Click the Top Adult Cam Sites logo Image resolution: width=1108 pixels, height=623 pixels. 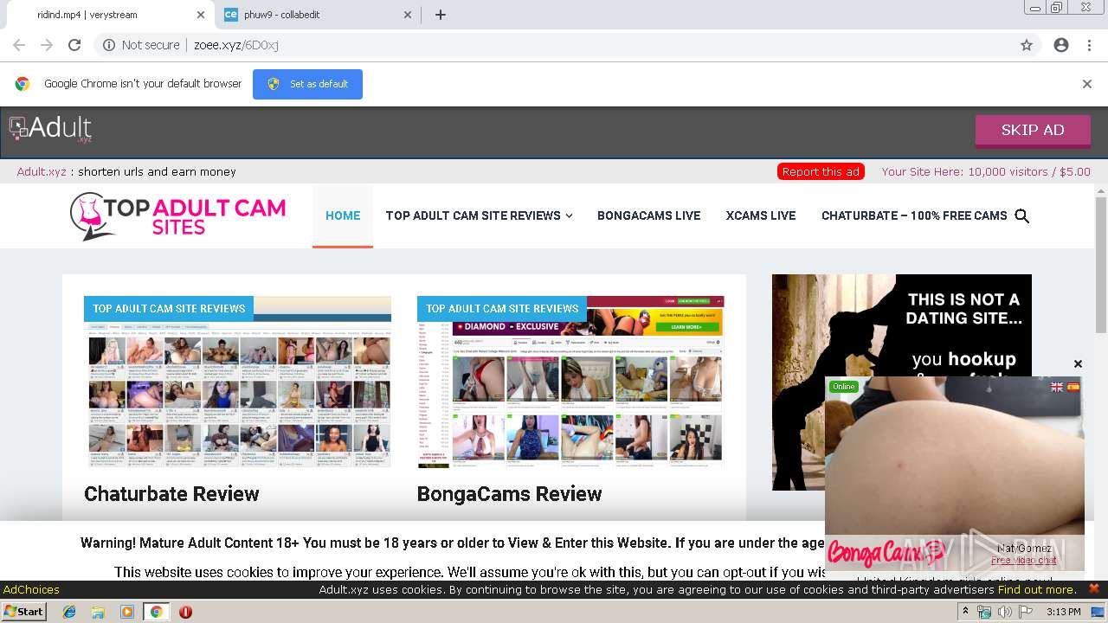(x=178, y=216)
